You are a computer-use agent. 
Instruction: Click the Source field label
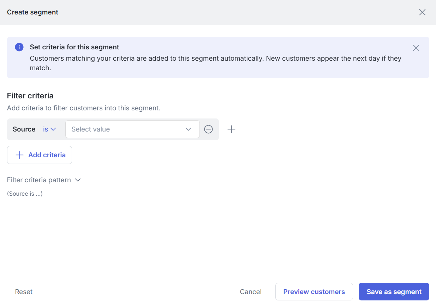(24, 129)
